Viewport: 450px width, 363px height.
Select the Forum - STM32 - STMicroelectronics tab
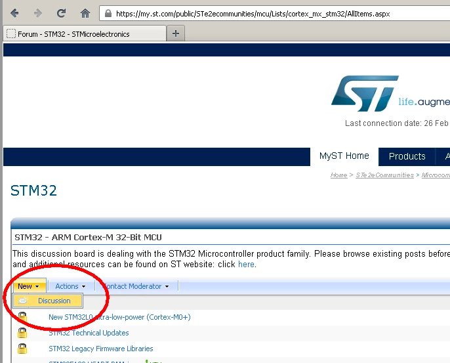point(85,34)
